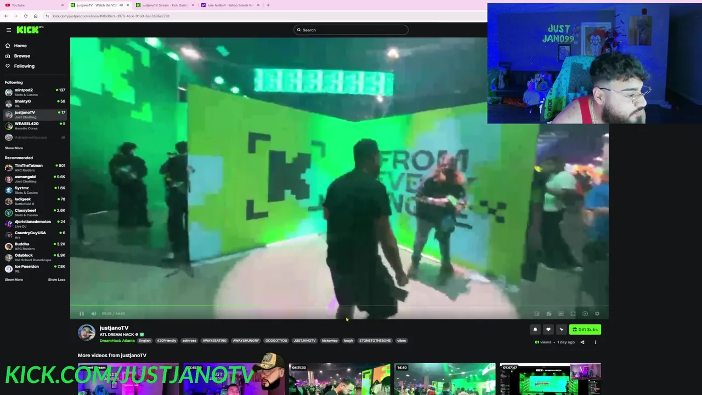Viewport: 702px width, 395px height.
Task: Open Syztmz recommended channel
Action: (x=35, y=190)
